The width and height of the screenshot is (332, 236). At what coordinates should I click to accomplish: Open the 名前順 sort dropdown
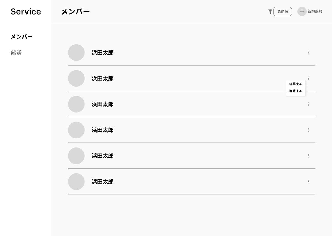(282, 12)
